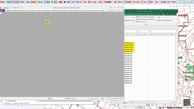This screenshot has height=109, width=194.
Task: Expand the Ячейки group in Excel
Action: click(x=159, y=19)
